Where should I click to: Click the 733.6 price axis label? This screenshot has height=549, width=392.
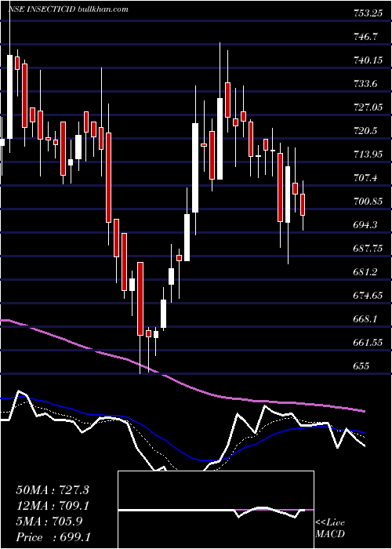[365, 84]
